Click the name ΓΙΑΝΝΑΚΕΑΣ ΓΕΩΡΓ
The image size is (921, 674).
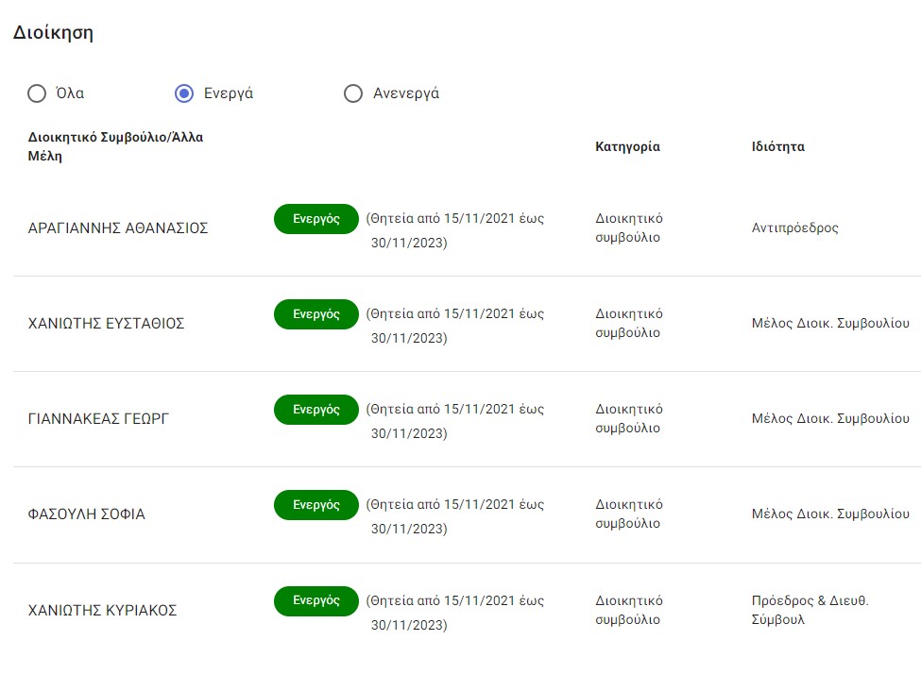99,419
